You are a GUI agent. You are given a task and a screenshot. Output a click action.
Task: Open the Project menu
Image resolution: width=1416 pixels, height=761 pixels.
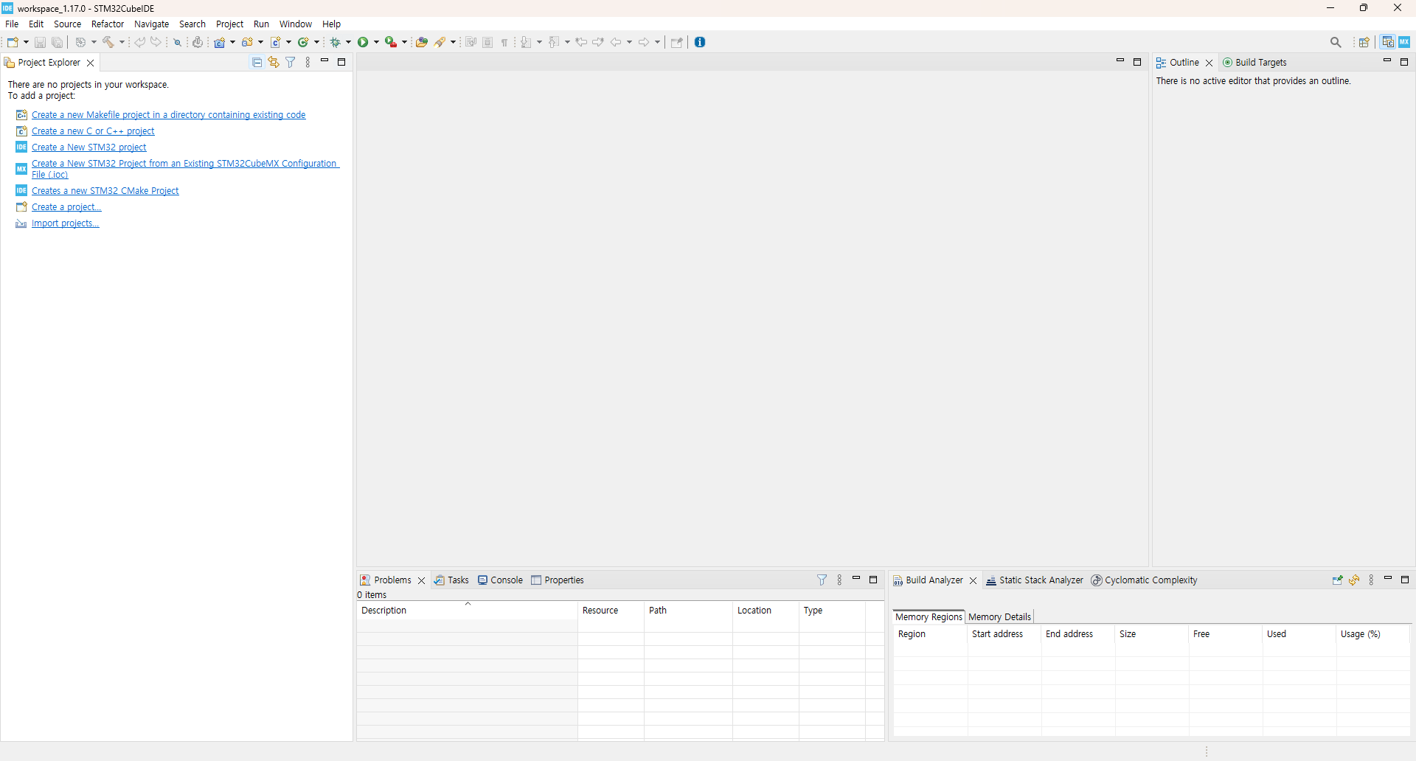[x=229, y=24]
